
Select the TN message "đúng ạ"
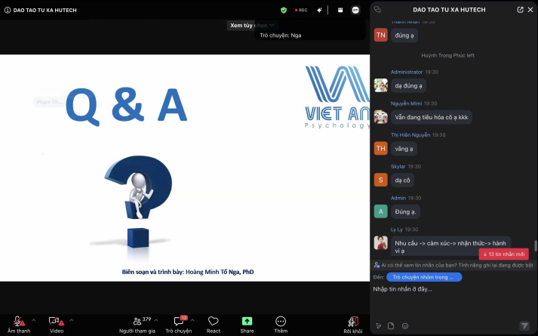click(404, 35)
